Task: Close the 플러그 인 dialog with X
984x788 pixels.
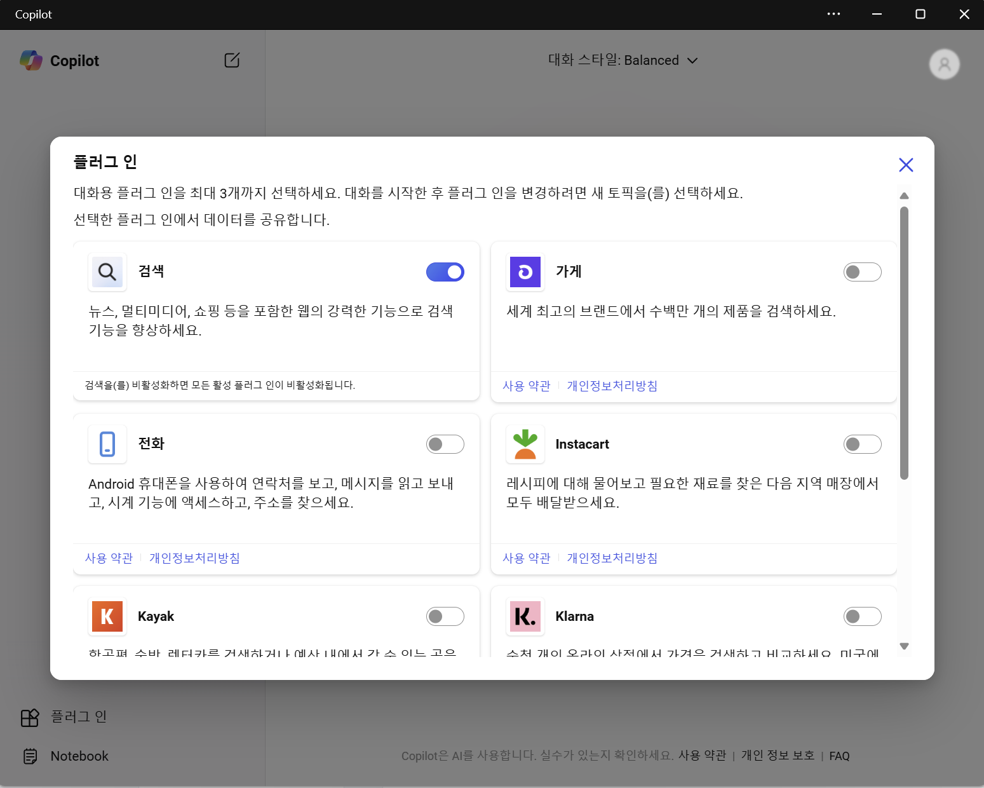Action: (906, 165)
